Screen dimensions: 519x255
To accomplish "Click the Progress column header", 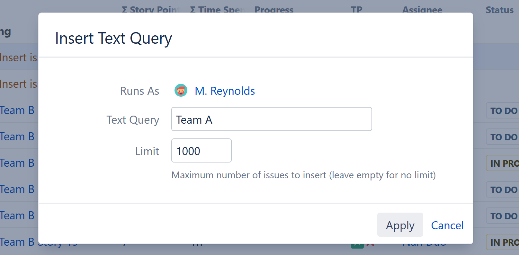I will (274, 9).
